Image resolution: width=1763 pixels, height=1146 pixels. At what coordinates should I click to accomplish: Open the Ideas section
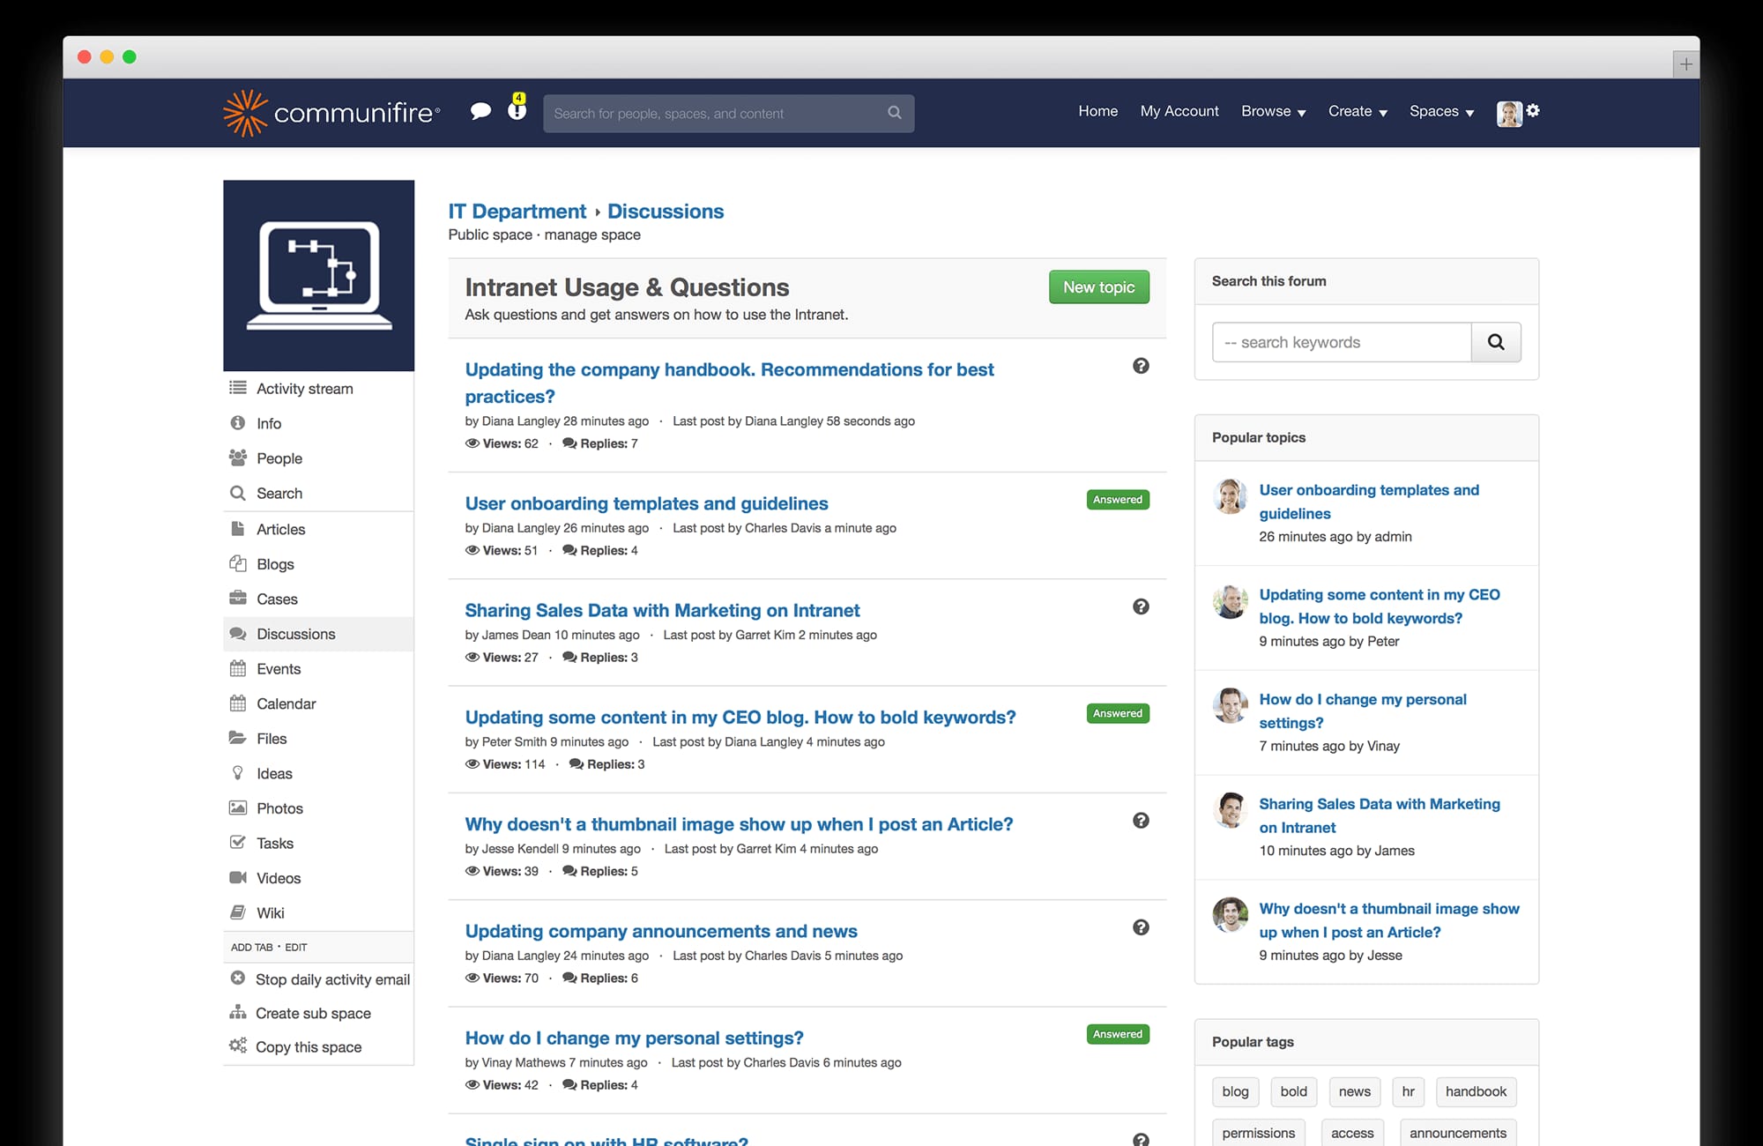(x=274, y=773)
